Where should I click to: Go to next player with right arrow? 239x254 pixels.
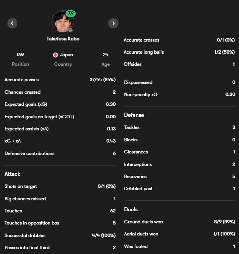coord(113,23)
